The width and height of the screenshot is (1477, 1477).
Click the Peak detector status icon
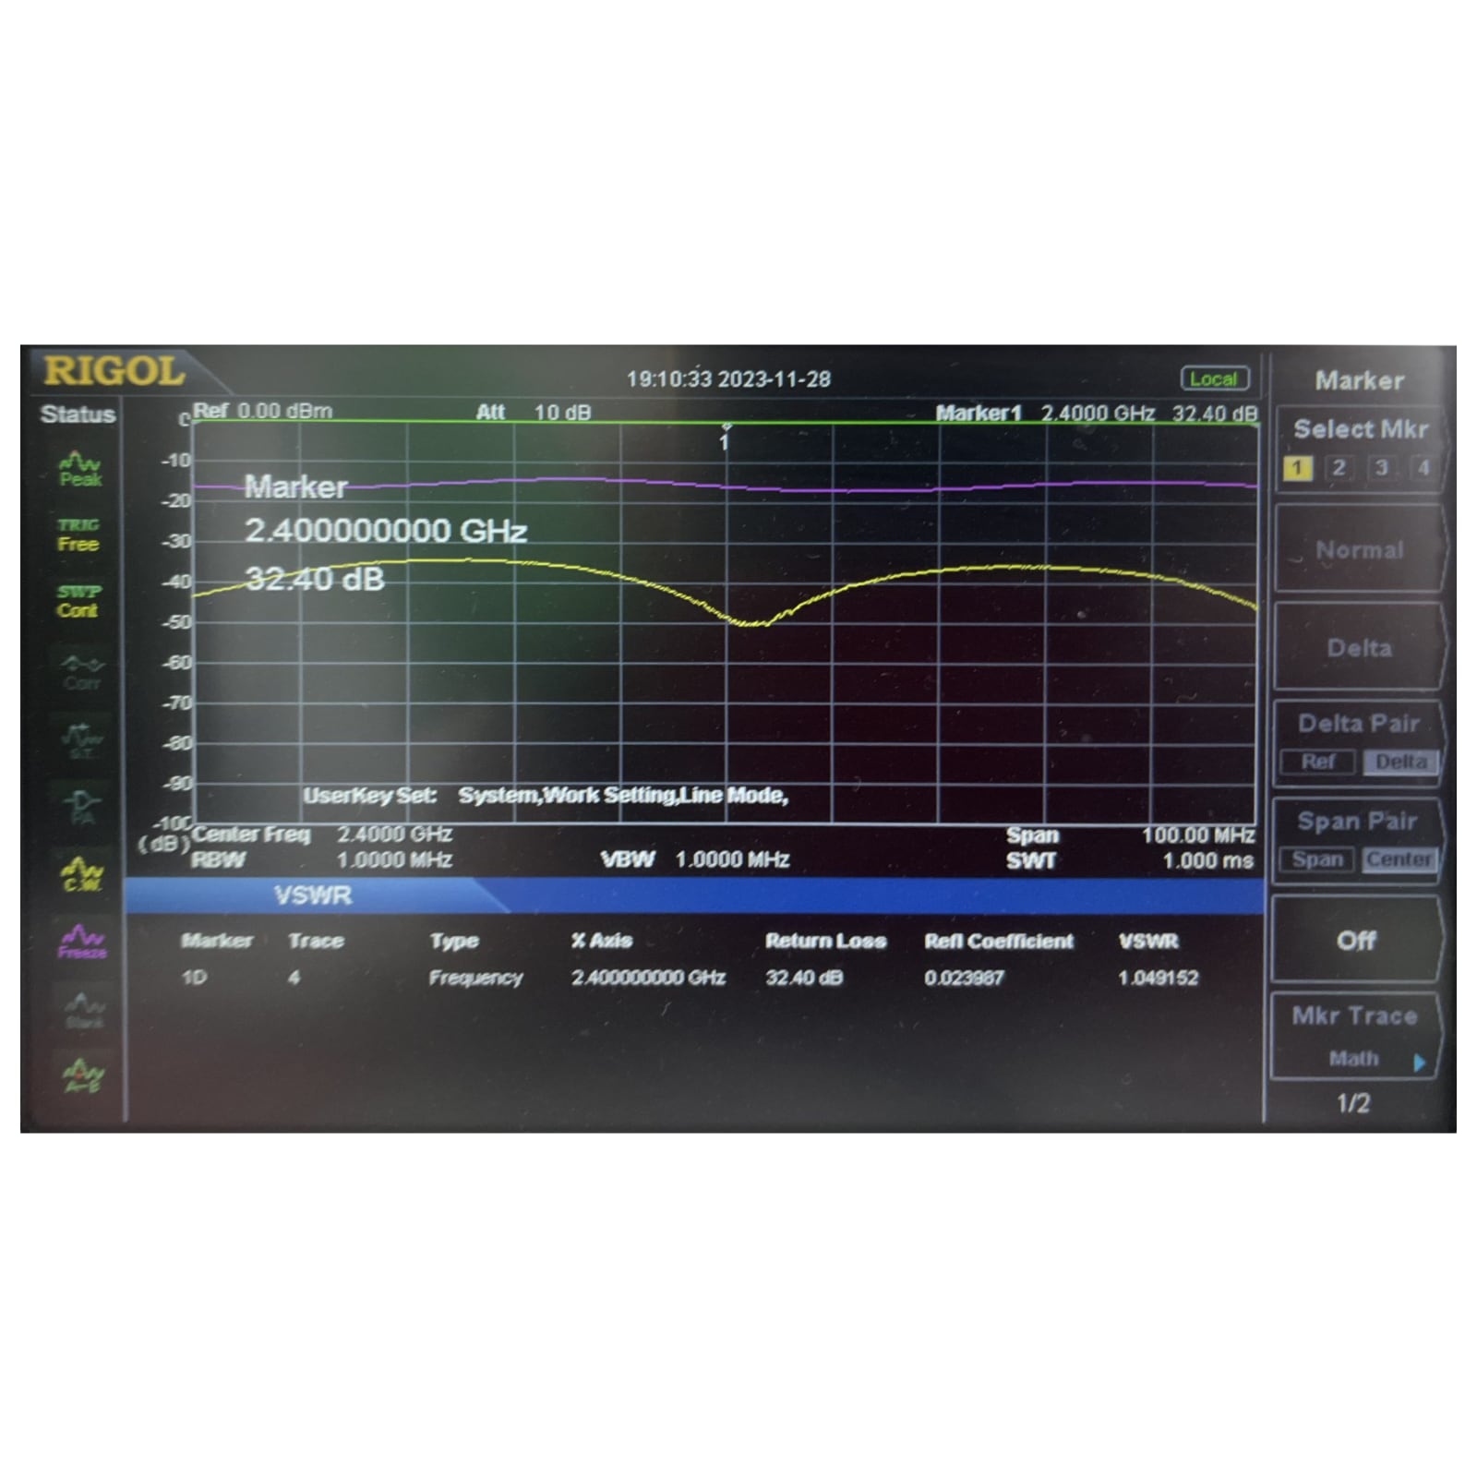[80, 469]
